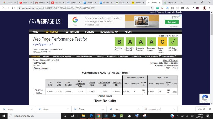Click View JSON result link
213x119 pixels.
pyautogui.click(x=170, y=60)
